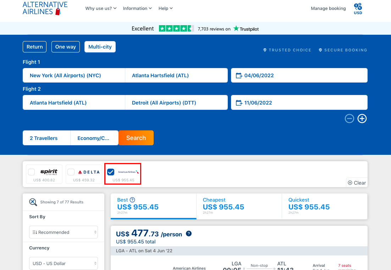Click the Flight 1 label
391x270 pixels.
31,62
